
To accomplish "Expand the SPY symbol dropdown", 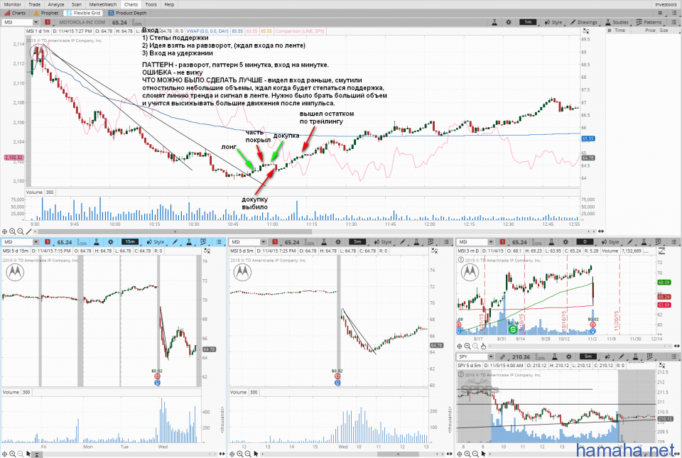I will pyautogui.click(x=491, y=356).
